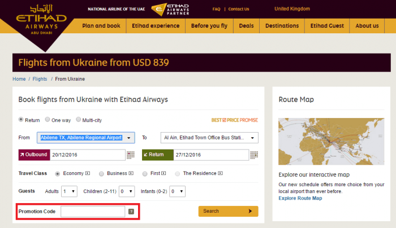
Task: Open the About us menu
Action: (367, 26)
